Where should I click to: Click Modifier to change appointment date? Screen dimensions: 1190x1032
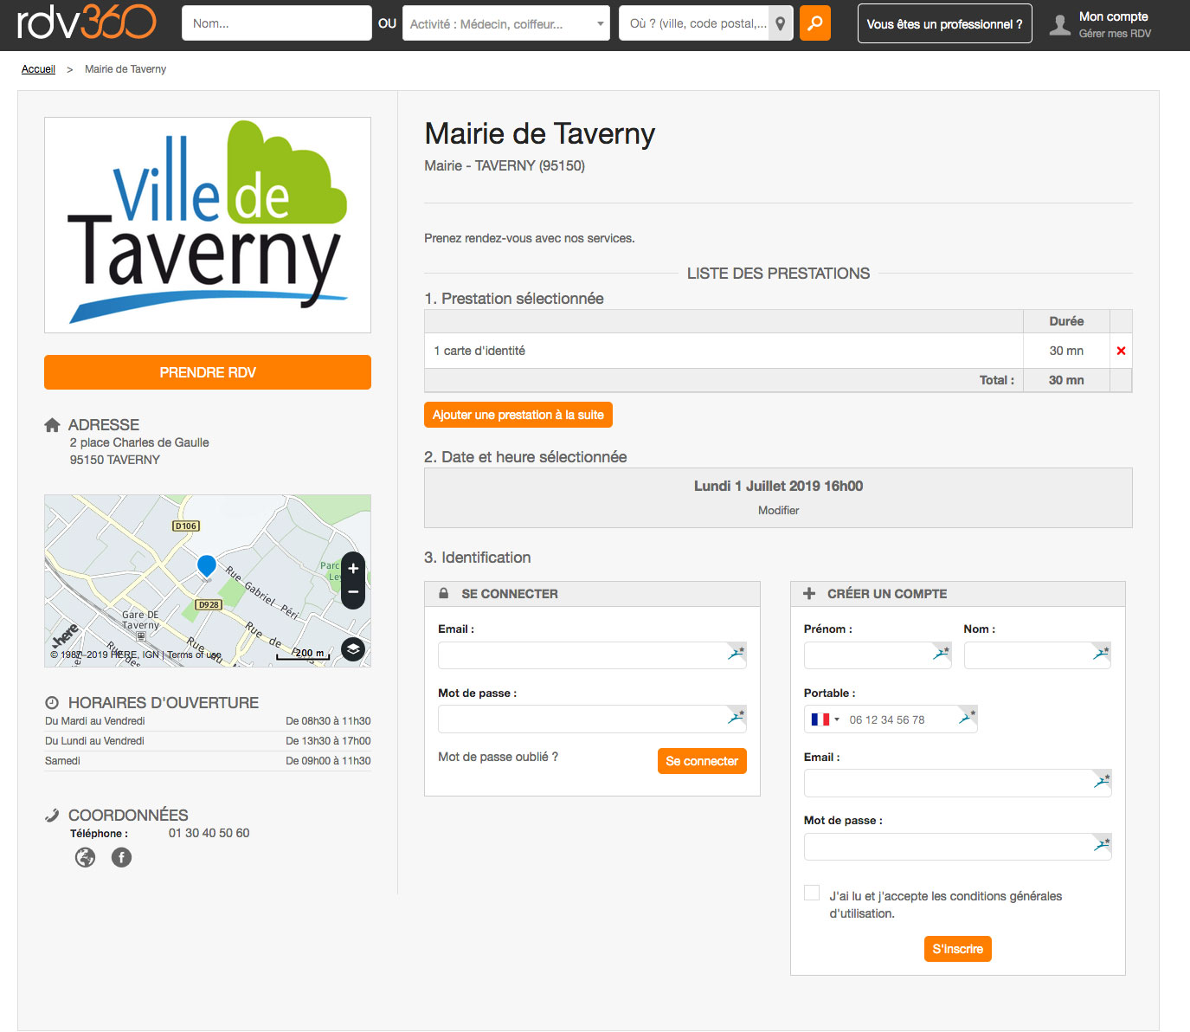pyautogui.click(x=777, y=510)
